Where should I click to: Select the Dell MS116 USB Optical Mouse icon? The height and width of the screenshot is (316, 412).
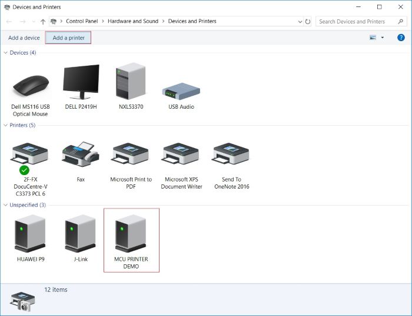point(30,86)
